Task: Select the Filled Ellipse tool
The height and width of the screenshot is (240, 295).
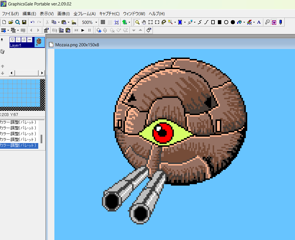Action: [233, 22]
